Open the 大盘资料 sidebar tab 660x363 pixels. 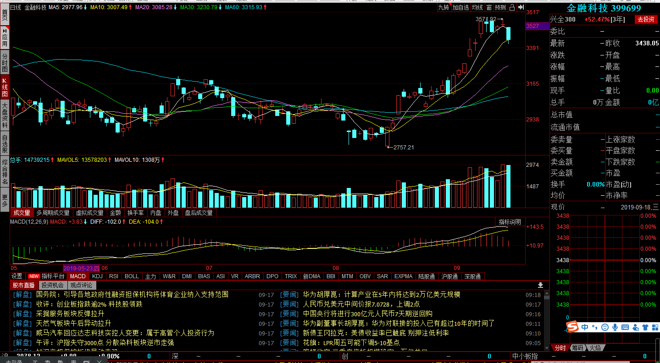[x=5, y=115]
